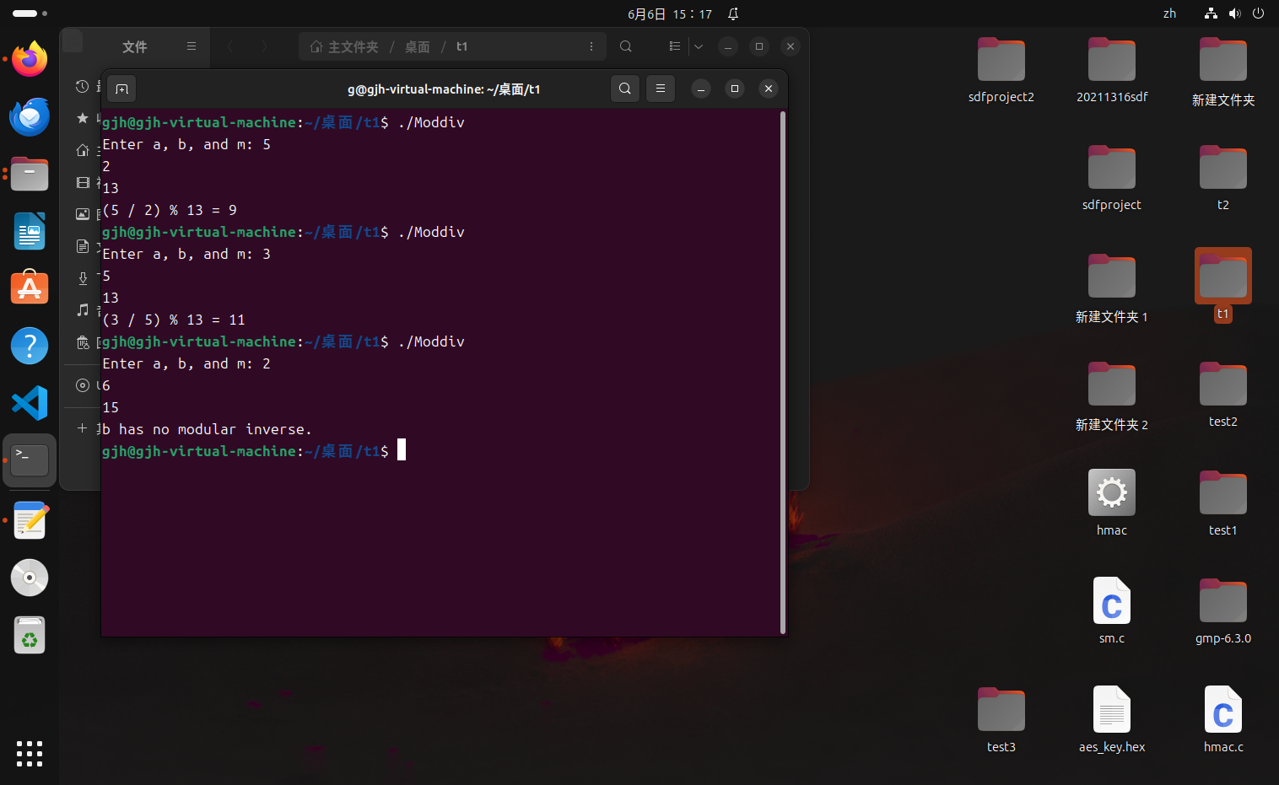Search in the Files window

(x=626, y=46)
